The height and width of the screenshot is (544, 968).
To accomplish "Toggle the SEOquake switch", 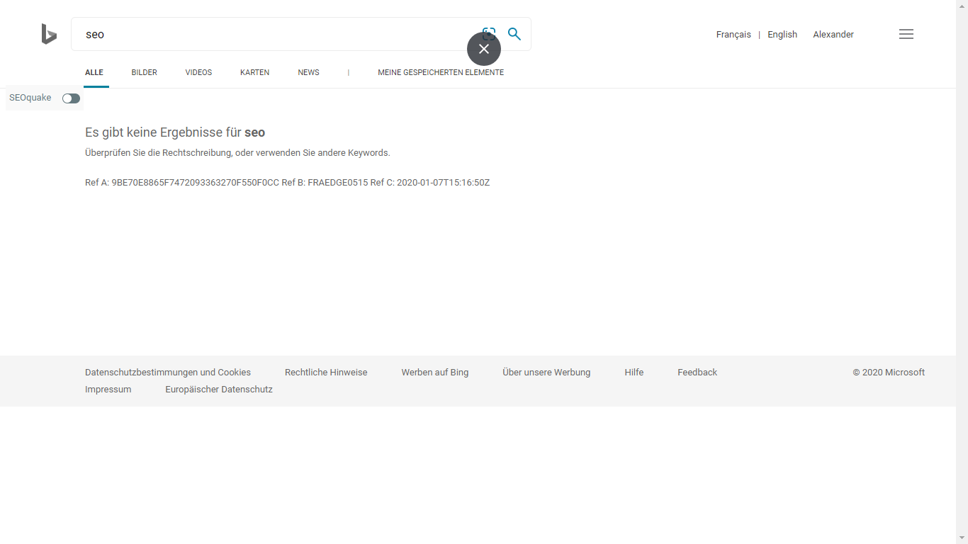I will tap(71, 98).
